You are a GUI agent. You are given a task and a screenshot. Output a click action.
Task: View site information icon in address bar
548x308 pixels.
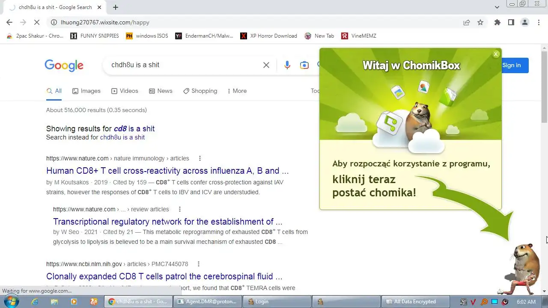tap(54, 22)
